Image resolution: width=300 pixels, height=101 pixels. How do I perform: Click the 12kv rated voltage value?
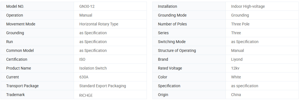pyautogui.click(x=235, y=68)
